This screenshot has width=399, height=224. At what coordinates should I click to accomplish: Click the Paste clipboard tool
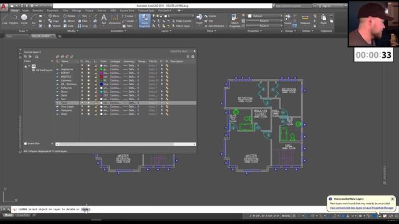(x=324, y=19)
